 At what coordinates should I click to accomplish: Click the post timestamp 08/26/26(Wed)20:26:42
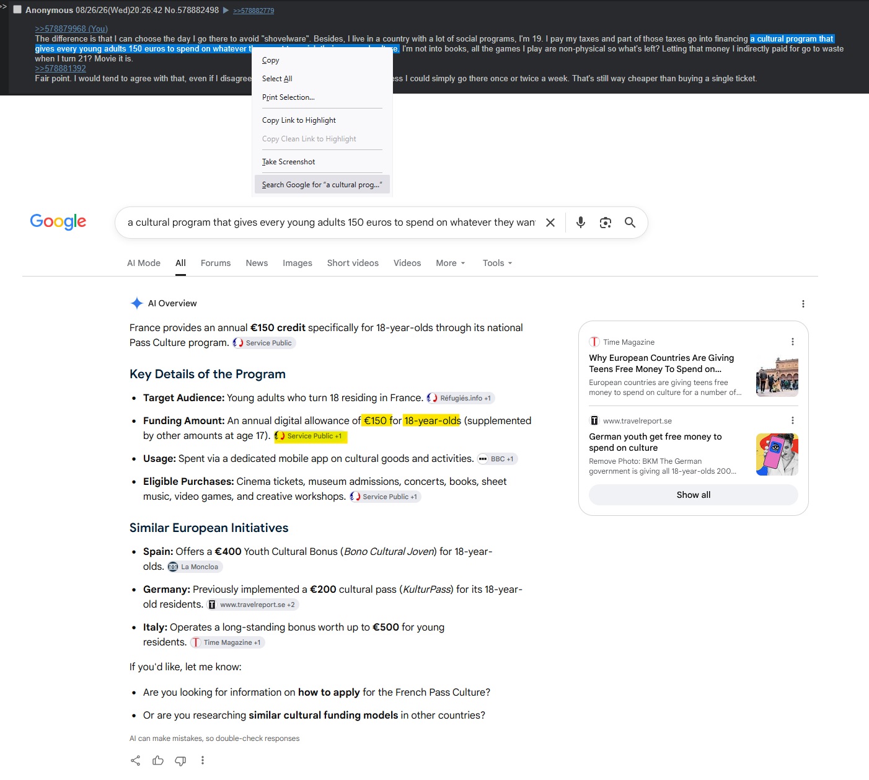pyautogui.click(x=119, y=10)
